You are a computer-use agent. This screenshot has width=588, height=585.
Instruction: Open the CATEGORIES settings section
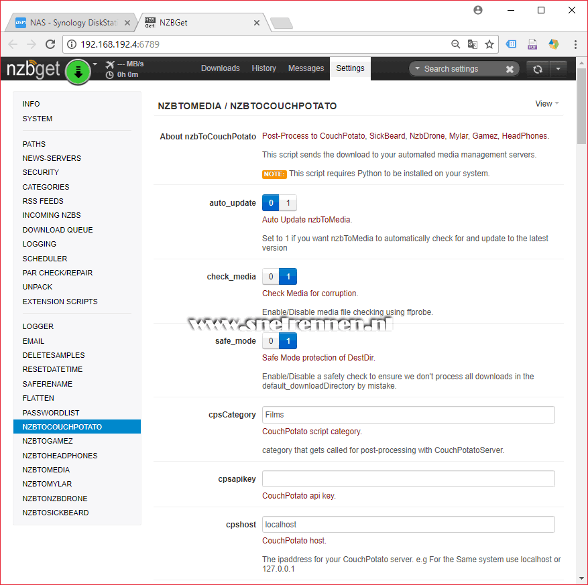46,187
